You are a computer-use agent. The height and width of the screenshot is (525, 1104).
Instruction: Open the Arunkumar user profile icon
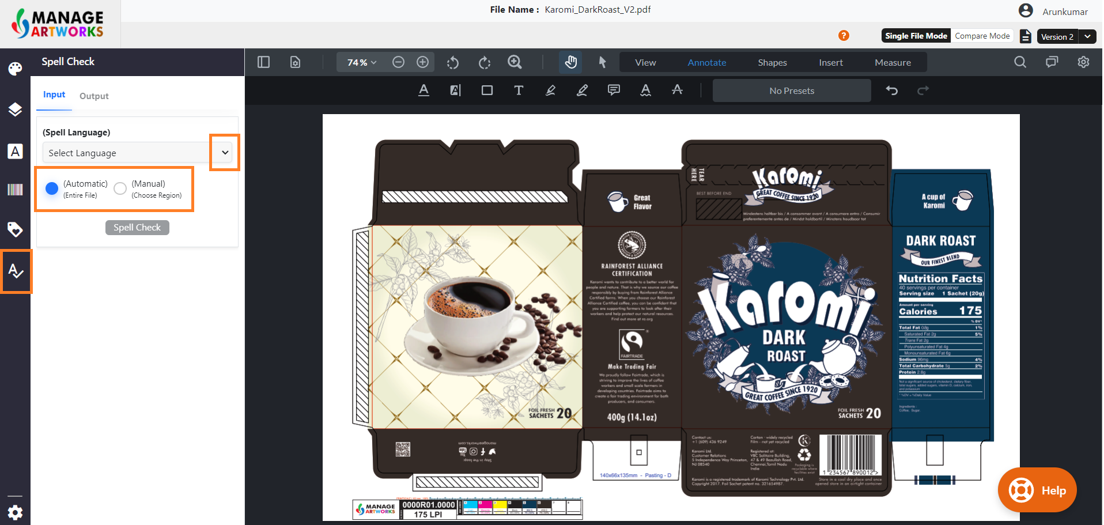coord(1026,10)
